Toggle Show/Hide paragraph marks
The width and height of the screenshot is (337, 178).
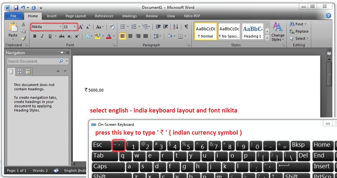tap(186, 27)
